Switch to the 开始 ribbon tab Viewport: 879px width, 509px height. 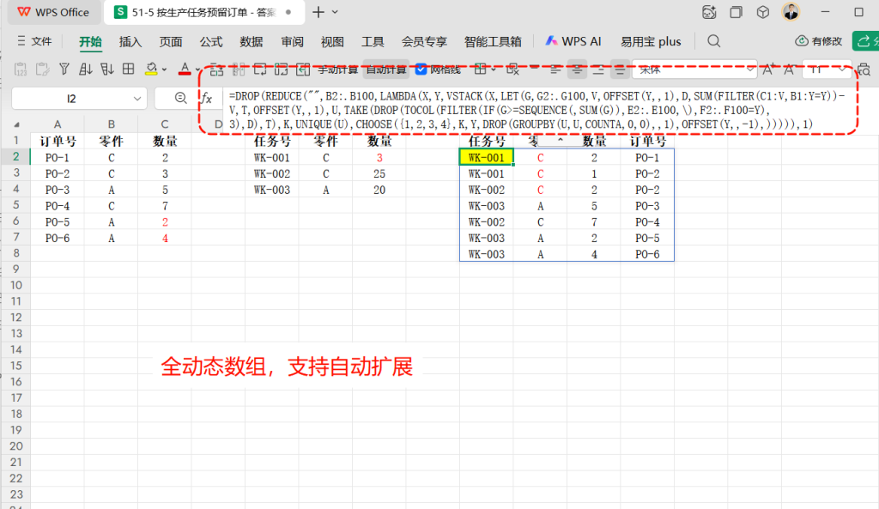90,41
